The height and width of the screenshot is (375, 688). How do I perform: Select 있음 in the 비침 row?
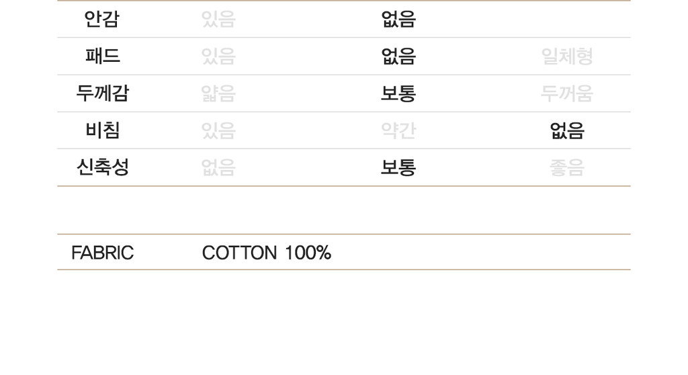[x=218, y=130]
